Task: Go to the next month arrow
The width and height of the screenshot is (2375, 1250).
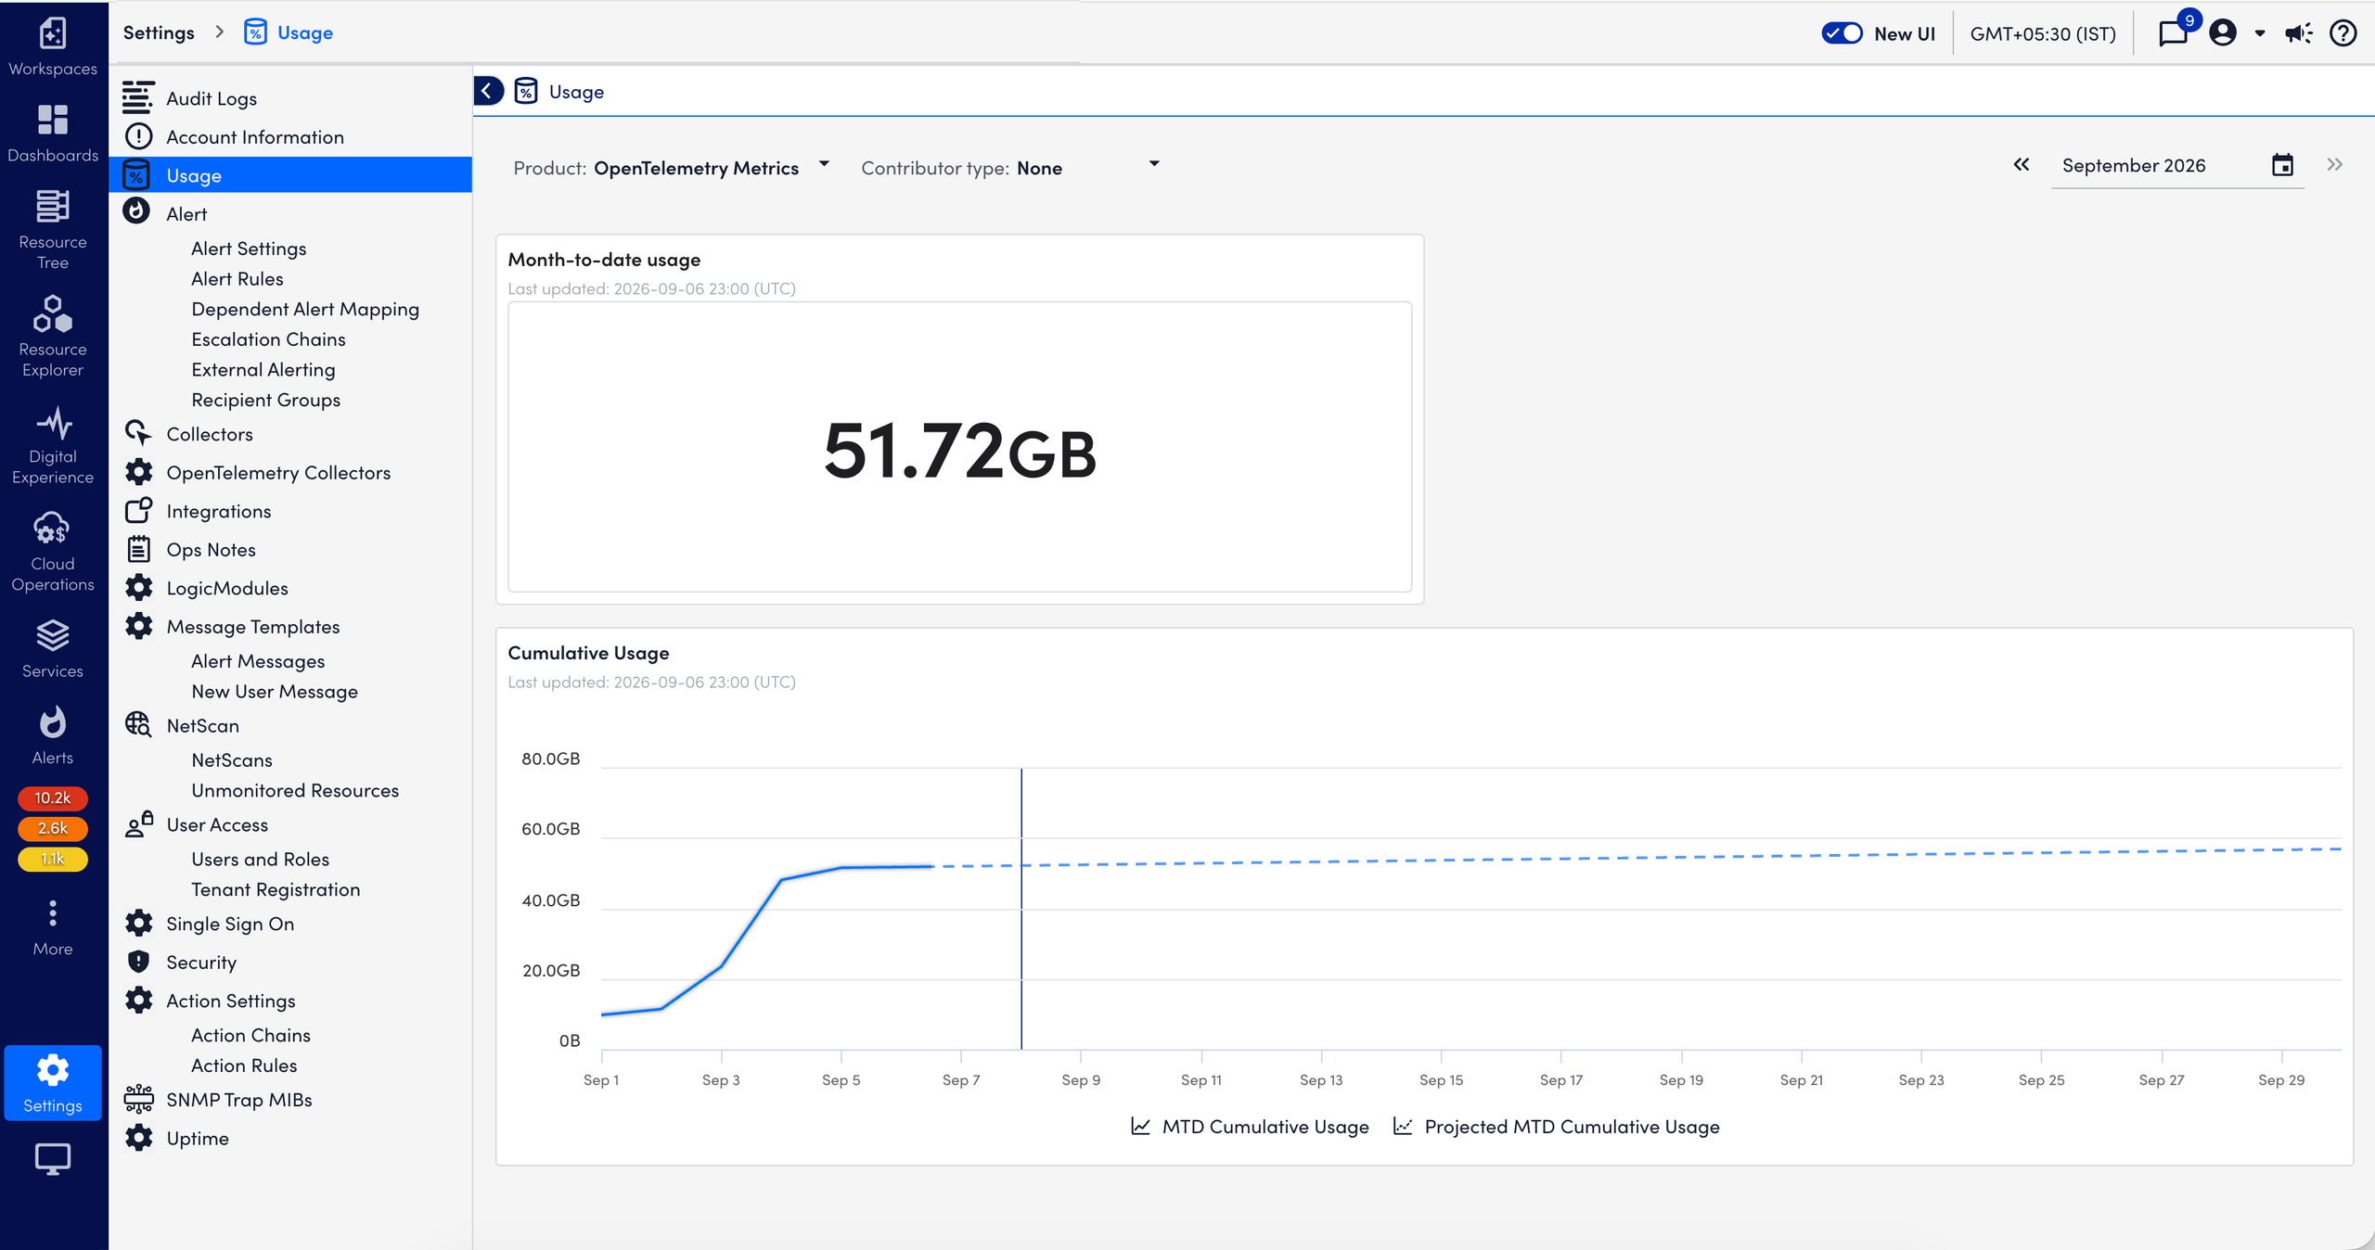Action: click(x=2334, y=165)
